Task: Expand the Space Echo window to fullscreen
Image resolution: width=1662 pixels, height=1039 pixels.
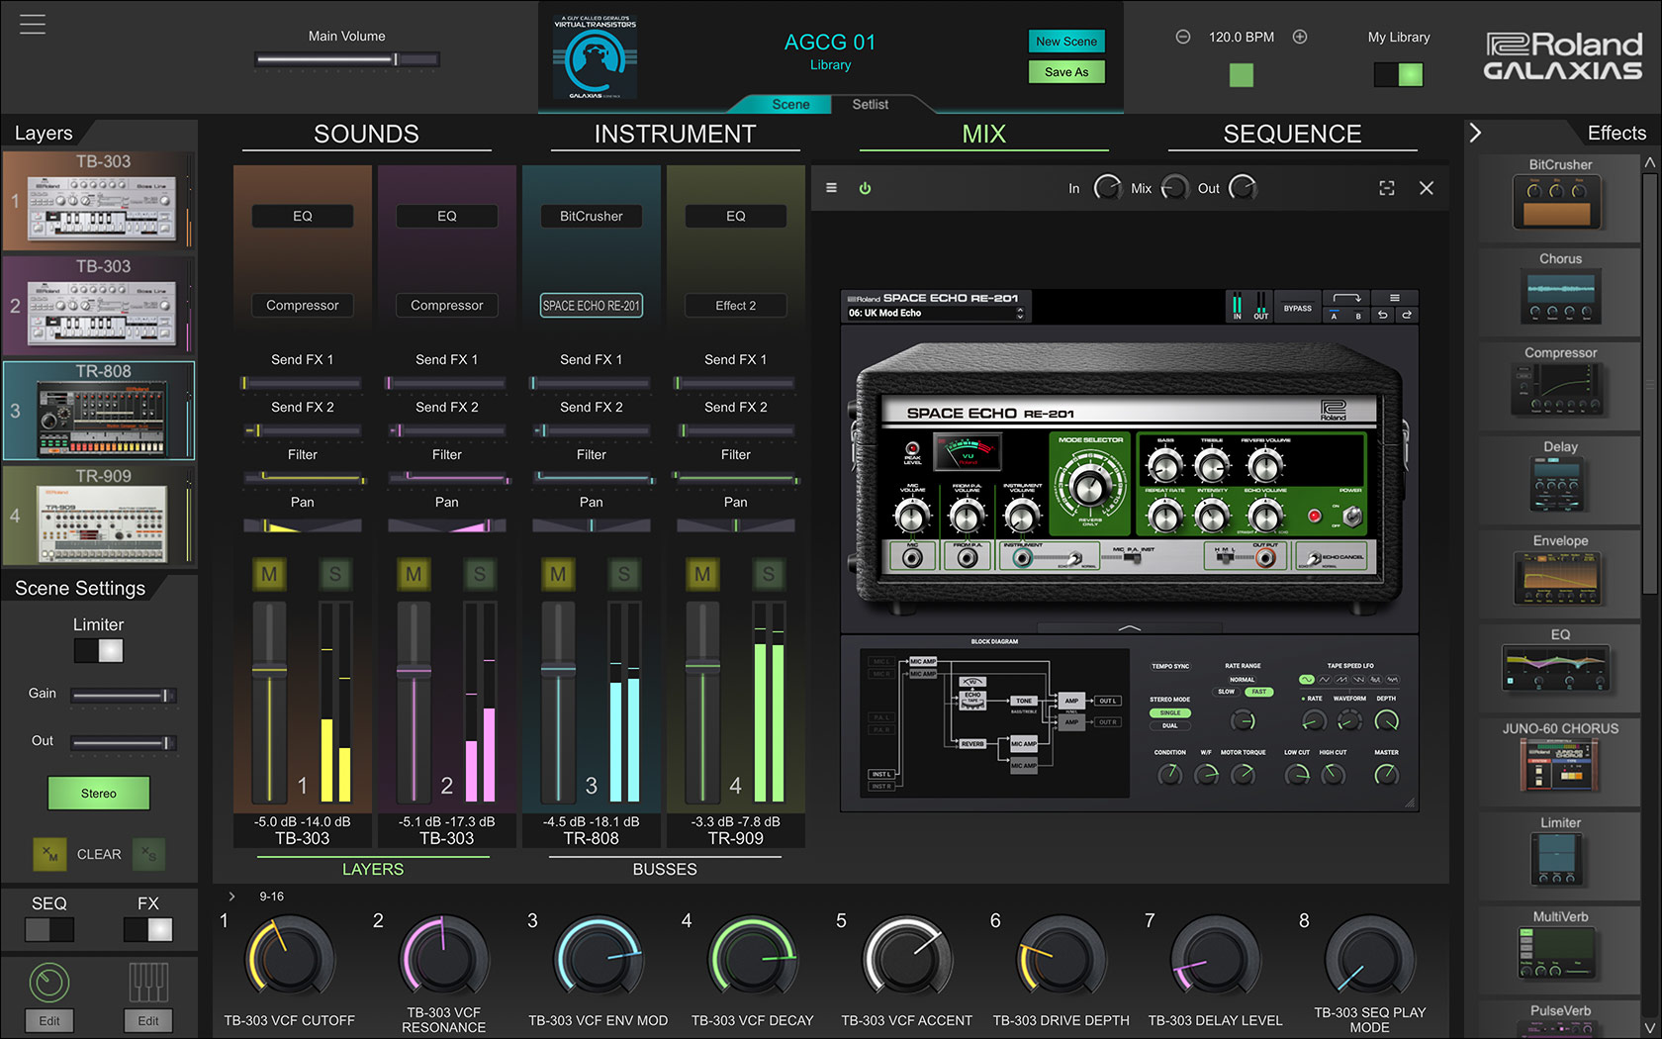Action: [1387, 187]
